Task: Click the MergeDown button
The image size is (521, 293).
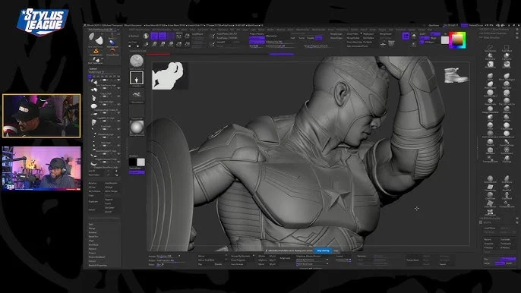Action: coord(386,34)
